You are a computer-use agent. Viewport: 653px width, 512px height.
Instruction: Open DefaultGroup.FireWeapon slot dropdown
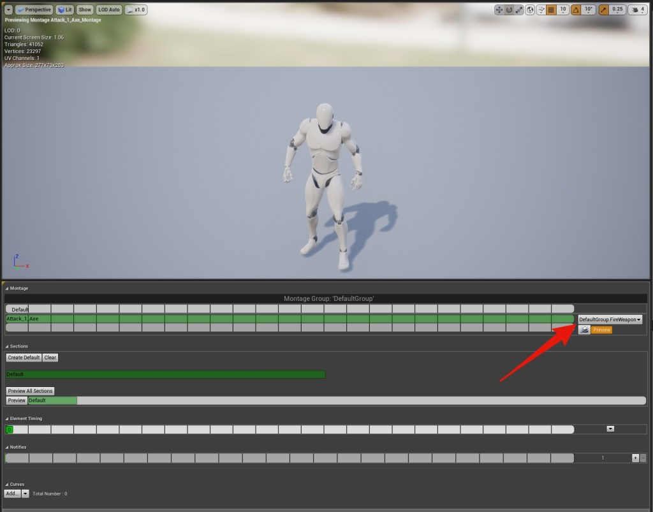610,319
